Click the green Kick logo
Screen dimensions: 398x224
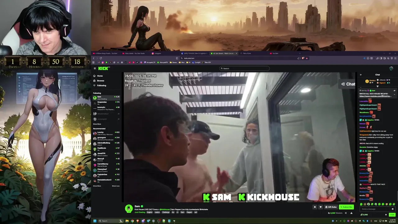point(104,68)
